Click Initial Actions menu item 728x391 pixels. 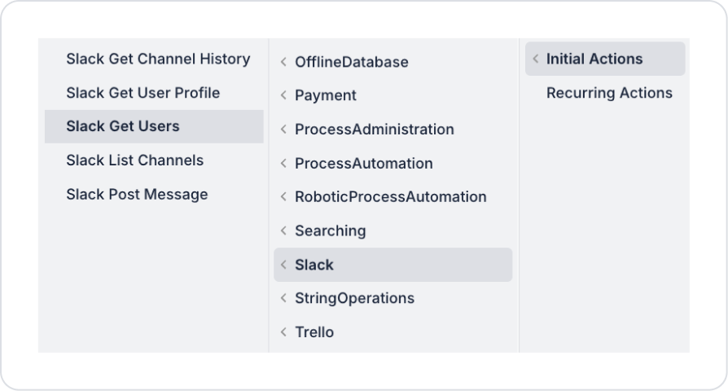594,59
